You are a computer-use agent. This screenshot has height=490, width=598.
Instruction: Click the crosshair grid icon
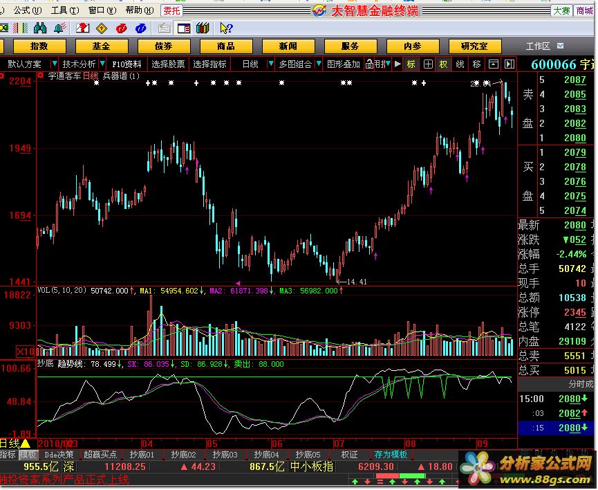pos(428,64)
